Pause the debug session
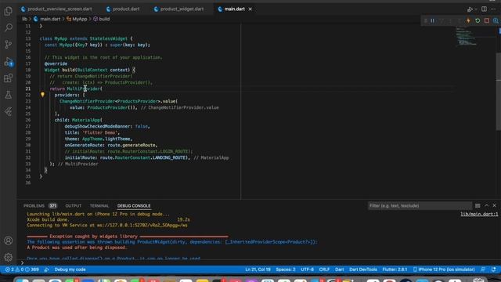 [x=433, y=21]
